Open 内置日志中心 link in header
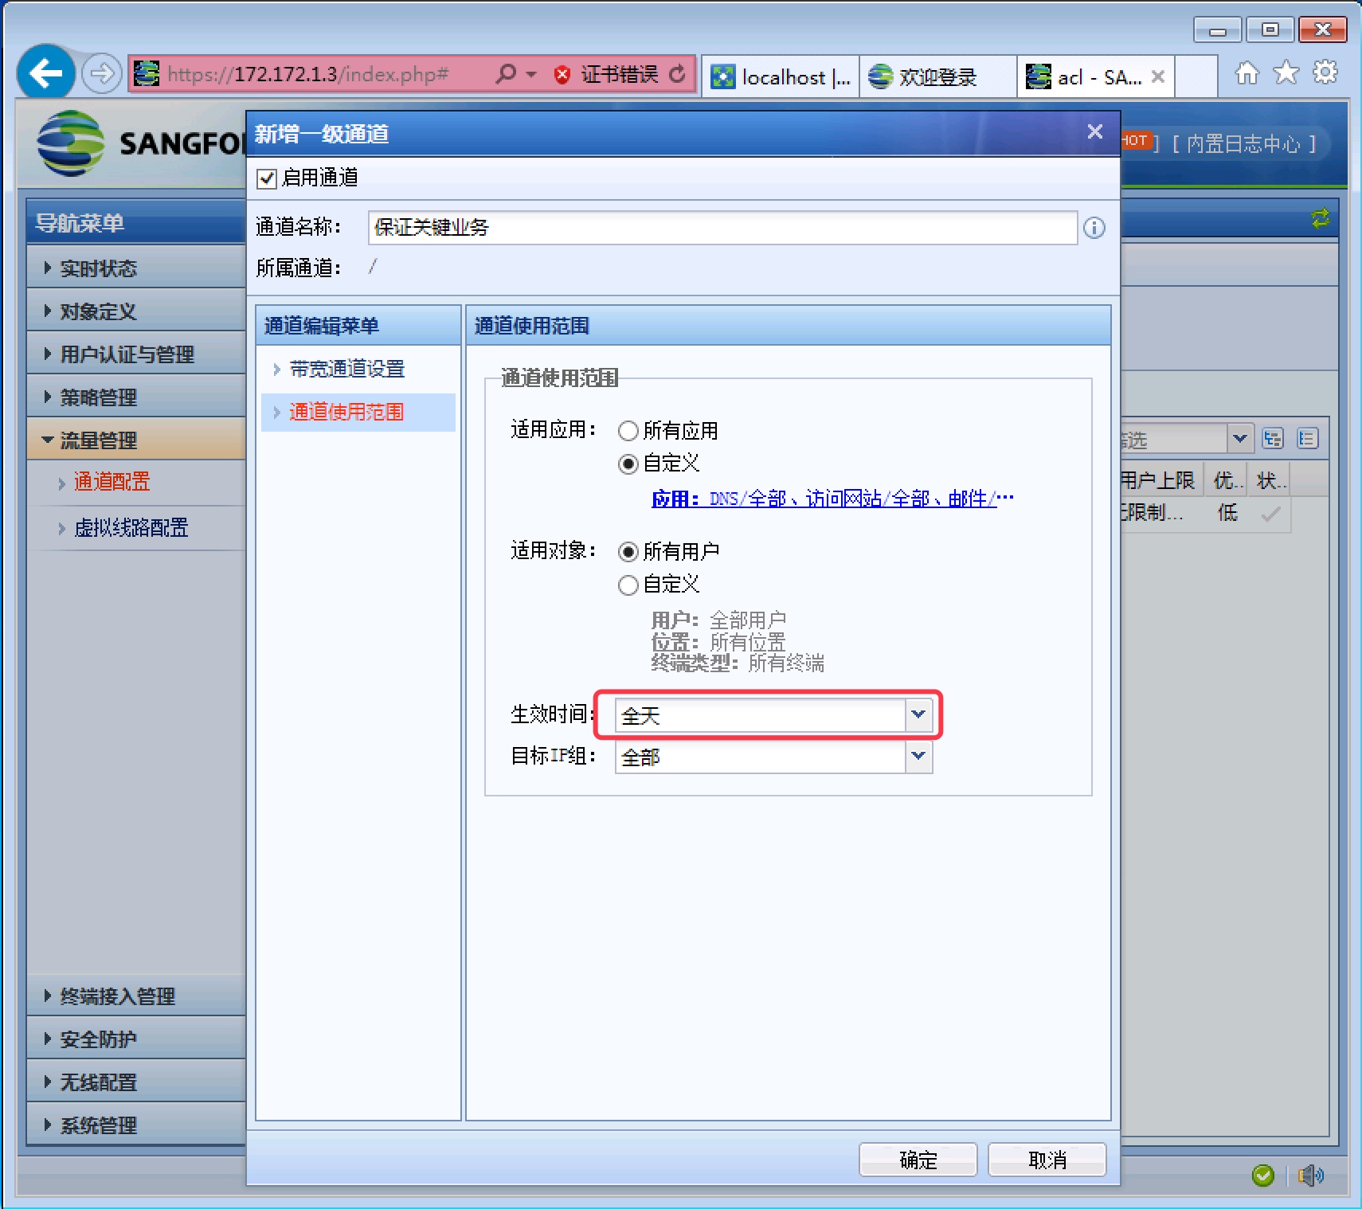 click(1243, 144)
